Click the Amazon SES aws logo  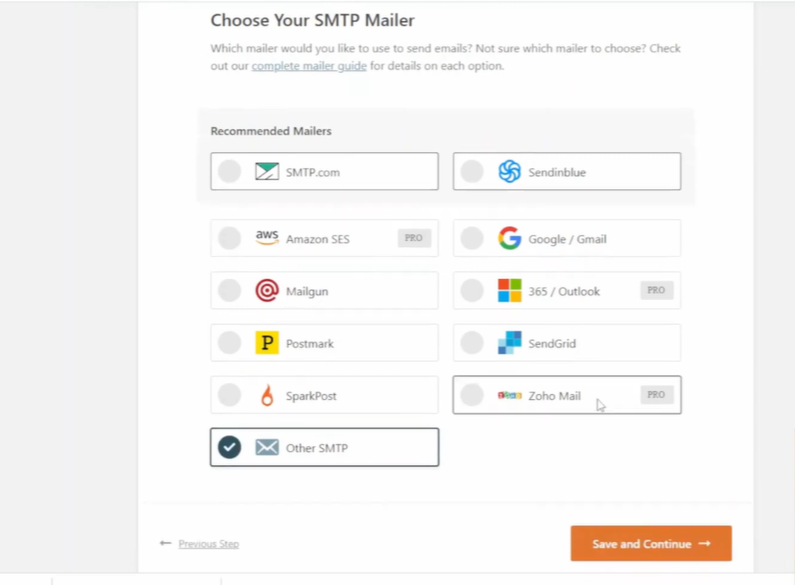click(267, 238)
